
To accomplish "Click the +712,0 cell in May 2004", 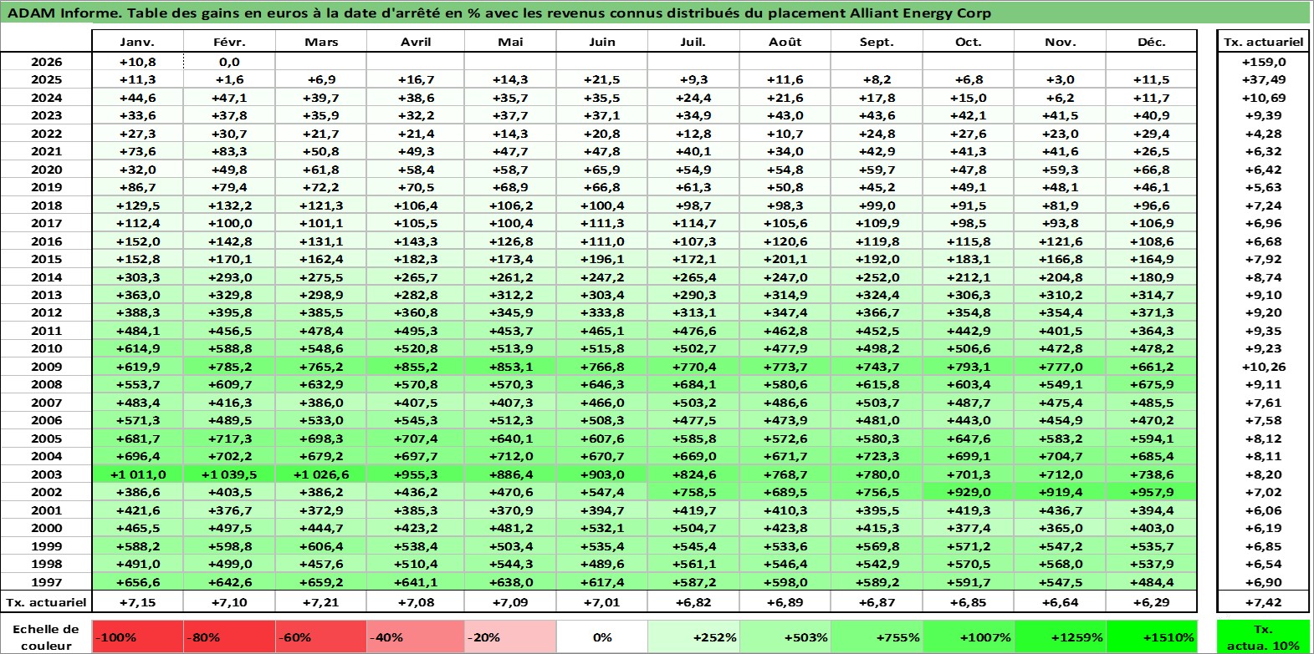I will pos(510,456).
